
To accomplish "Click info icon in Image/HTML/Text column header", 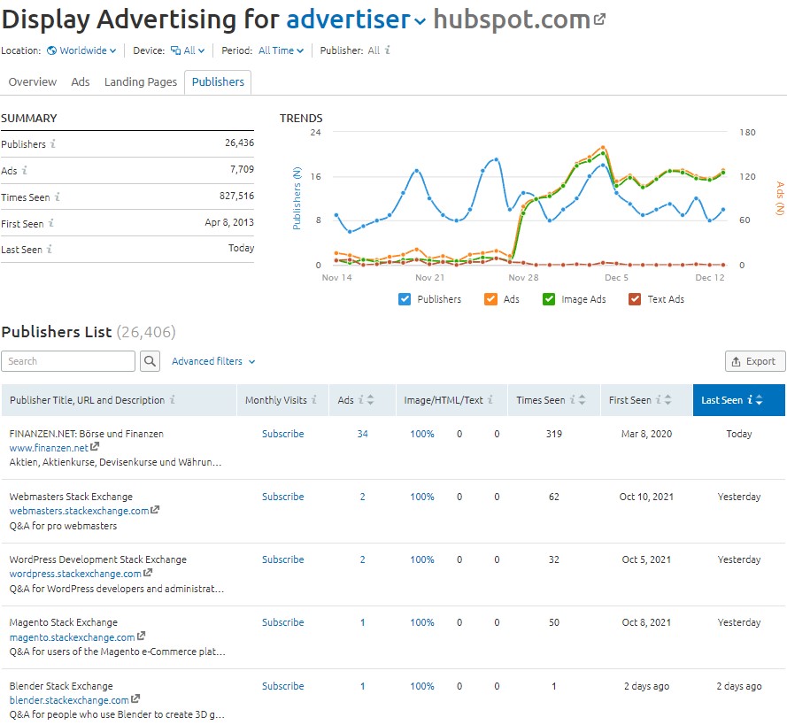I will [490, 399].
